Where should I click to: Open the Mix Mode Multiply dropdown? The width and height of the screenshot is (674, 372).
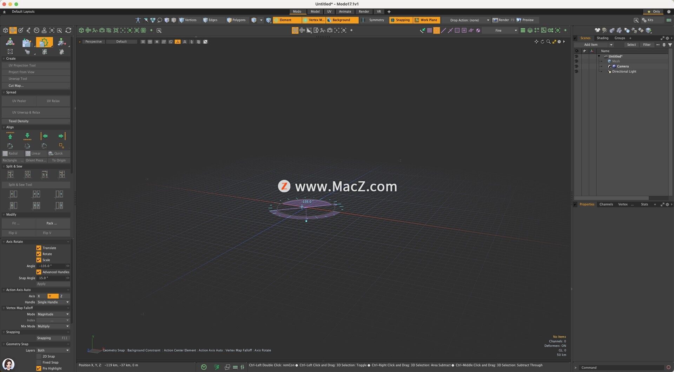(53, 326)
